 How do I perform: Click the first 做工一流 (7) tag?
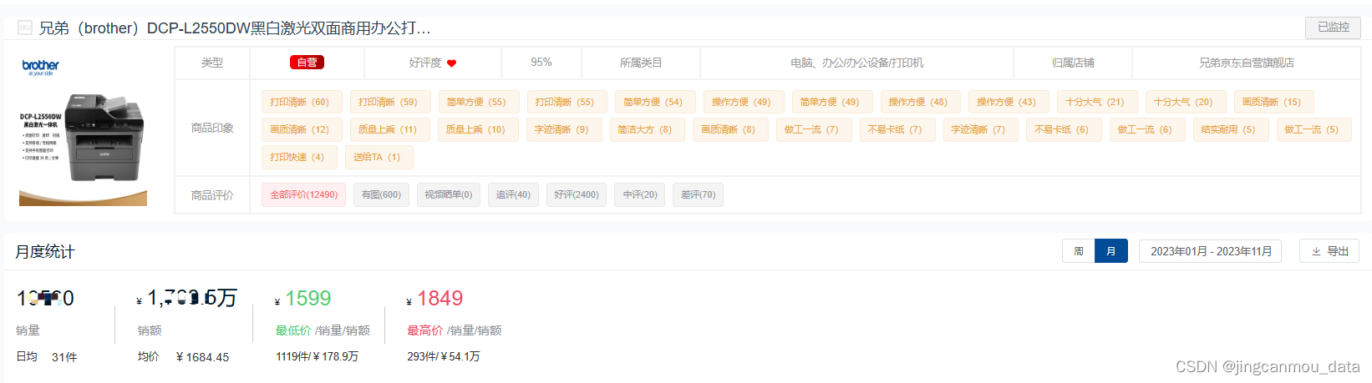coord(814,129)
